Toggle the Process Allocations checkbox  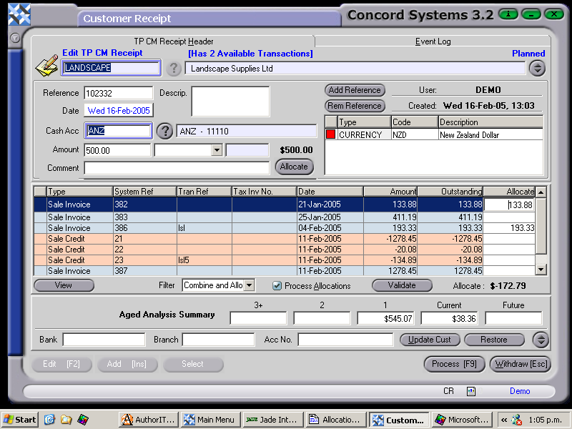pos(277,285)
